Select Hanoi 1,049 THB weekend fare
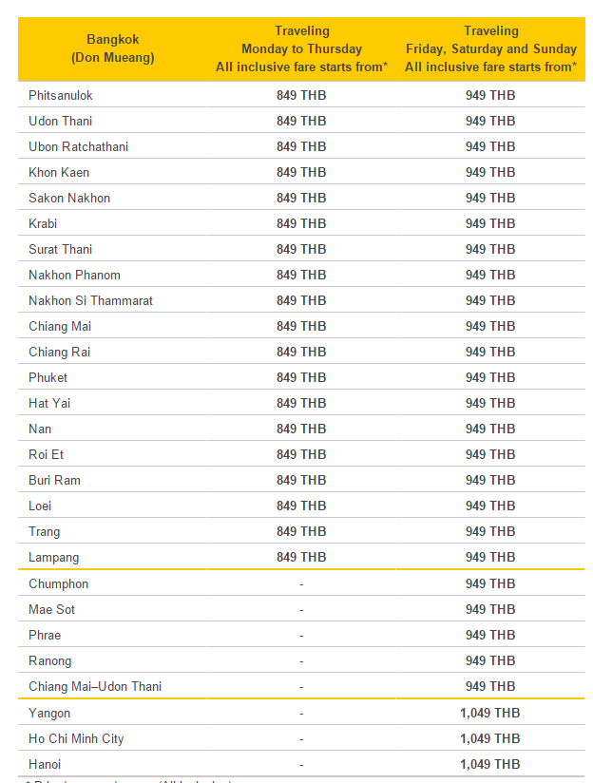The height and width of the screenshot is (783, 593). point(490,764)
